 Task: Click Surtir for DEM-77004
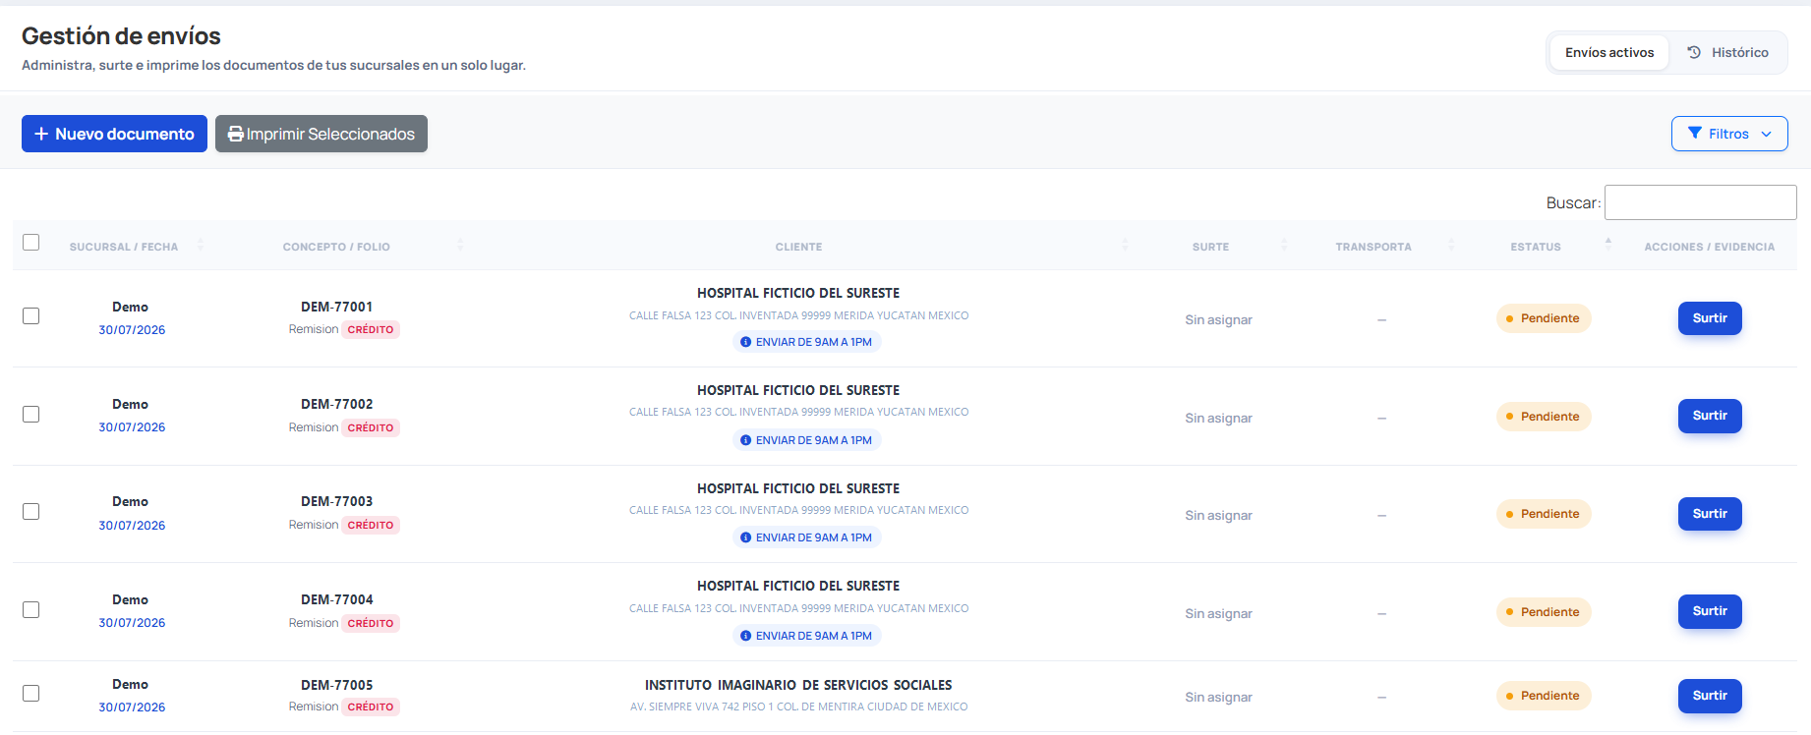coord(1710,611)
